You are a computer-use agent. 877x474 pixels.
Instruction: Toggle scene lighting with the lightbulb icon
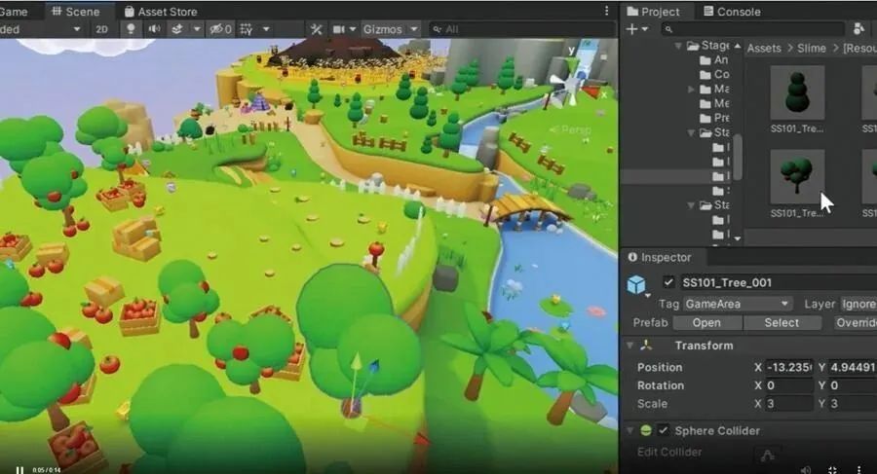coord(130,29)
